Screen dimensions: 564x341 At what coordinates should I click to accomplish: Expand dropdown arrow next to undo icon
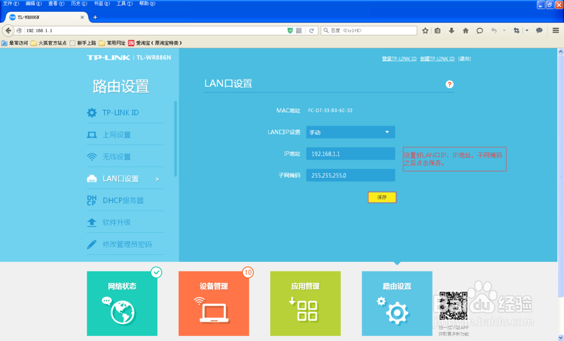pos(504,30)
